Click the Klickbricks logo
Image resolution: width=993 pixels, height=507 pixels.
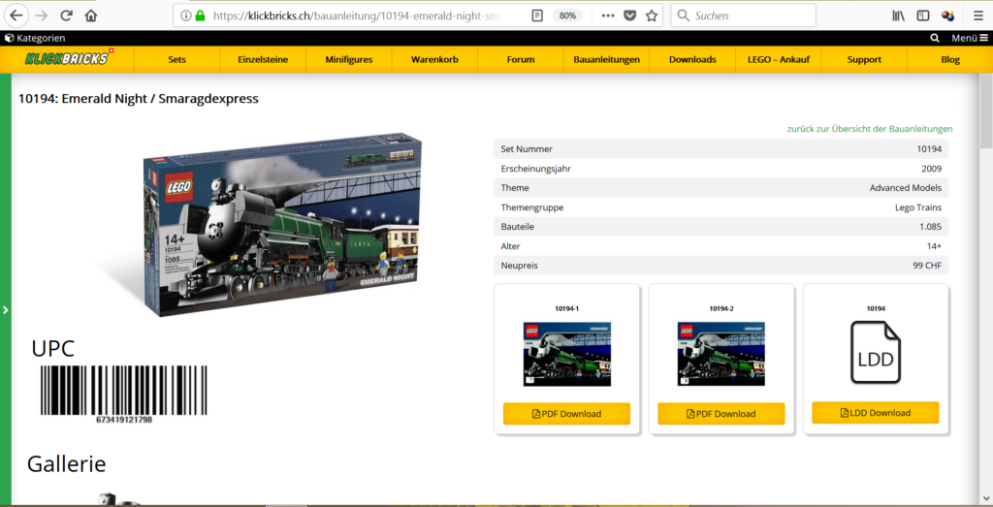tap(67, 58)
